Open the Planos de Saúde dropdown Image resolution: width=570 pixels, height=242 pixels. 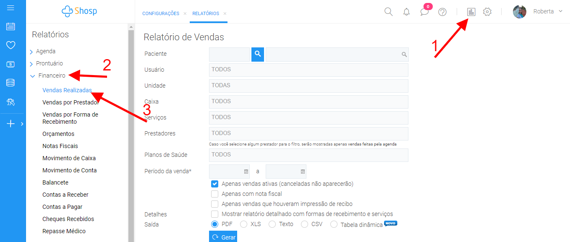309,155
